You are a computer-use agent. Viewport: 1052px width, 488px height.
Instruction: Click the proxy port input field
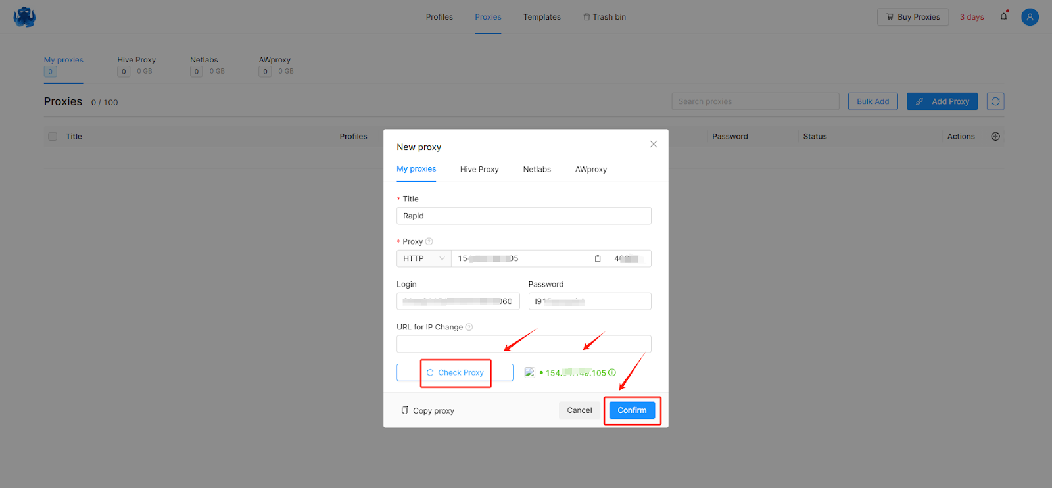(629, 258)
